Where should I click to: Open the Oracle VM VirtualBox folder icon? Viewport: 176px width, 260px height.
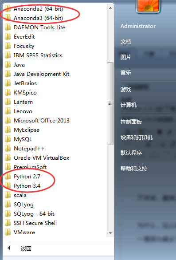[8, 158]
